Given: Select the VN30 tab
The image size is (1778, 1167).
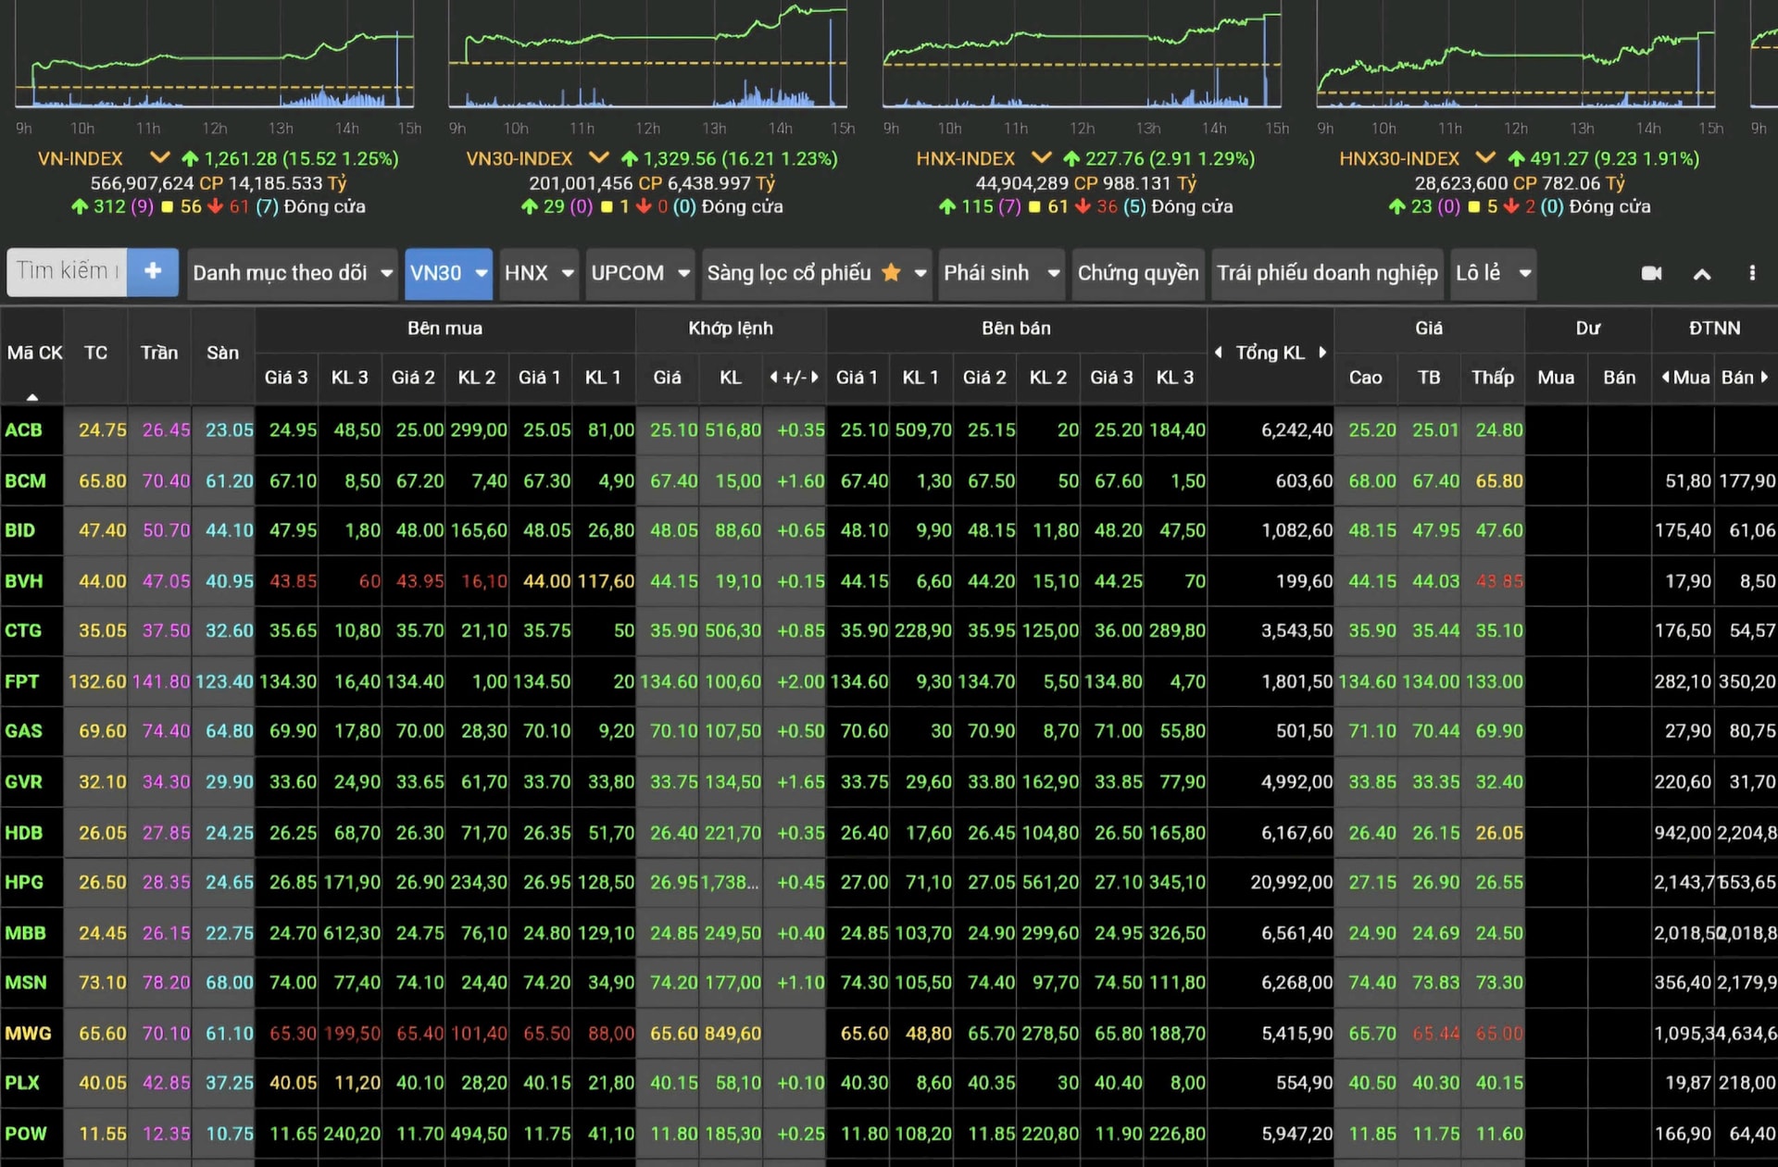Looking at the screenshot, I should [x=448, y=273].
